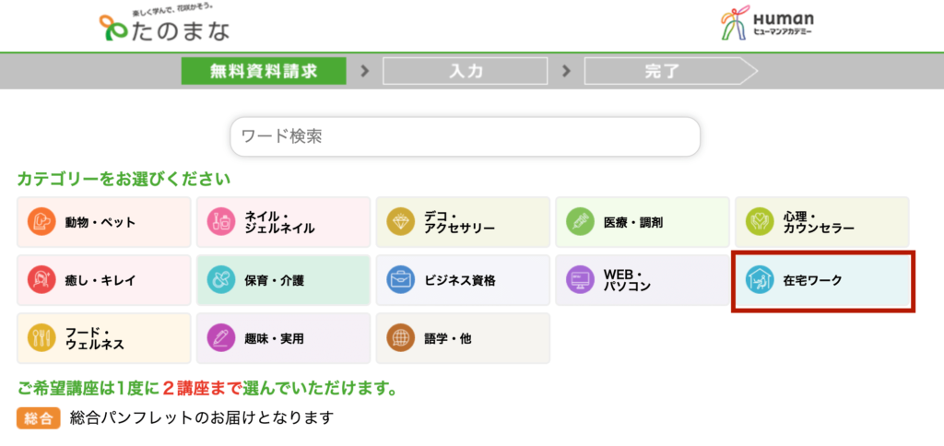Click the heart-hands 心理・カウンセラー icon

pos(760,222)
